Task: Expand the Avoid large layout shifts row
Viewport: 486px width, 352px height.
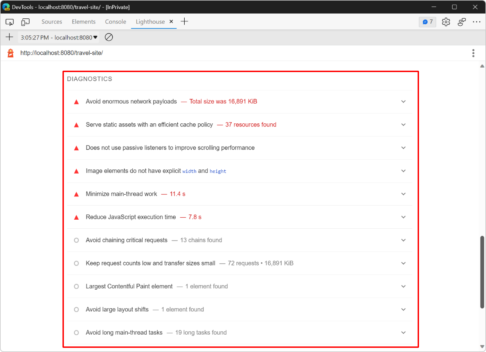Action: click(x=403, y=309)
